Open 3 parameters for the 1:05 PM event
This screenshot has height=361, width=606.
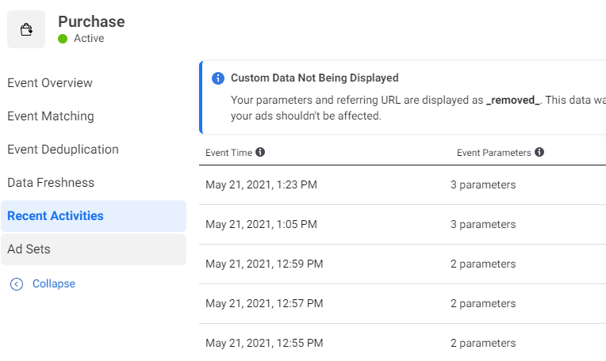[x=483, y=225]
